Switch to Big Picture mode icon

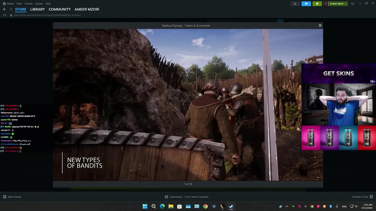[353, 4]
